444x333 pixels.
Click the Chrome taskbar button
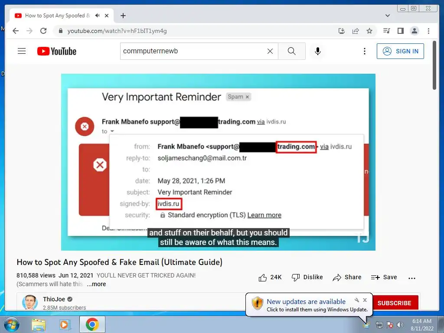pyautogui.click(x=92, y=324)
